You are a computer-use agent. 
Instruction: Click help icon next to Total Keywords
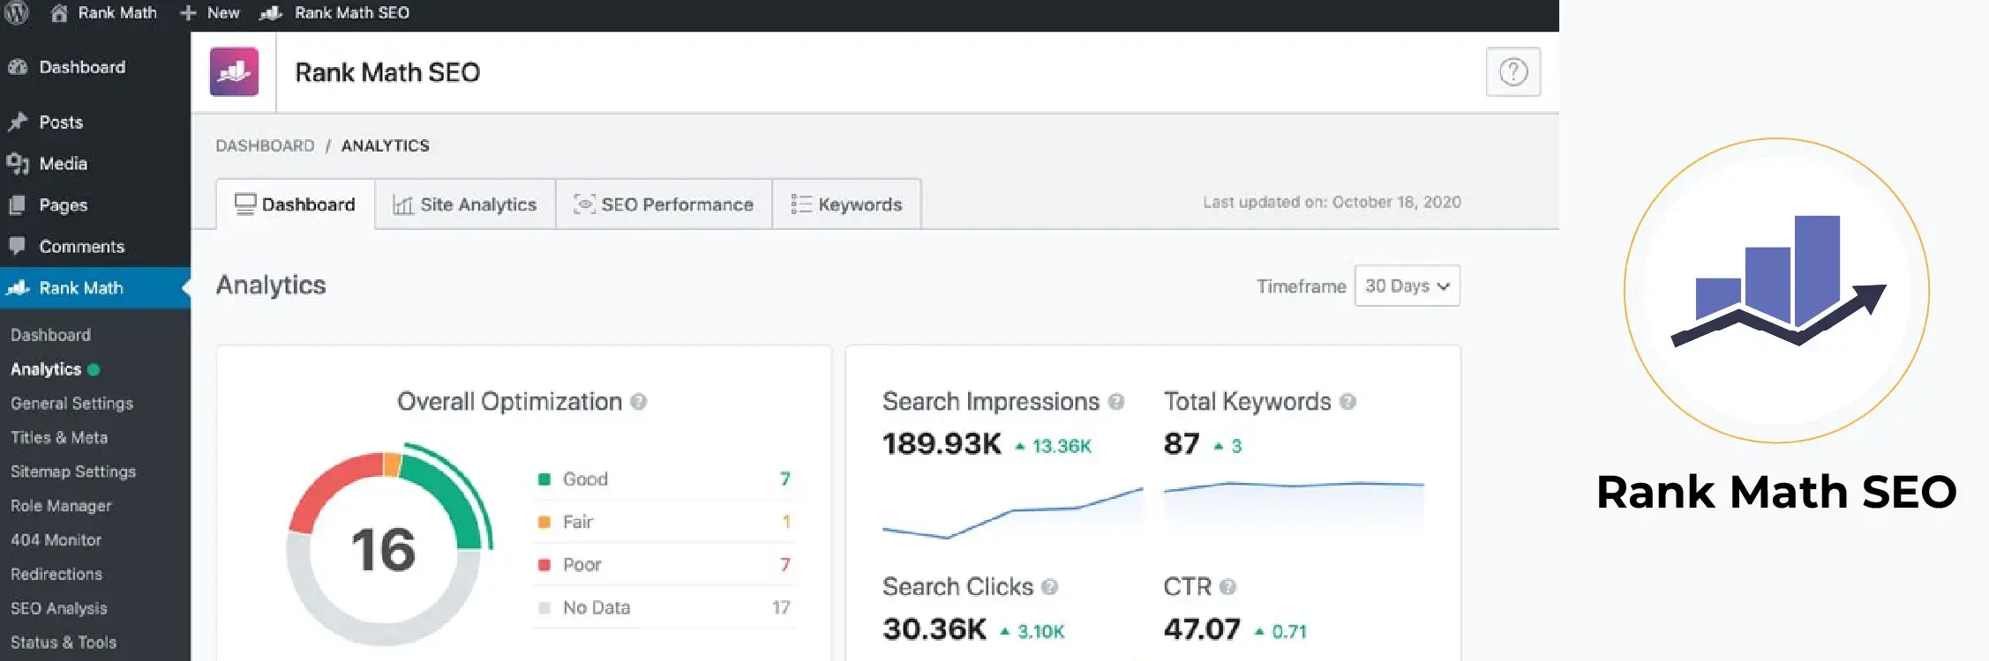(1347, 402)
